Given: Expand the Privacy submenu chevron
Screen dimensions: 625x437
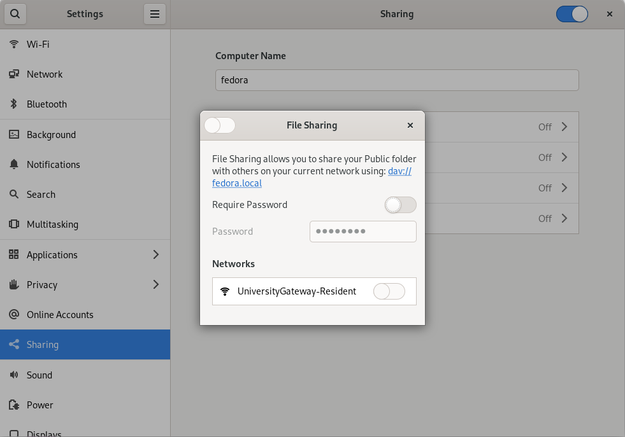Looking at the screenshot, I should point(156,284).
